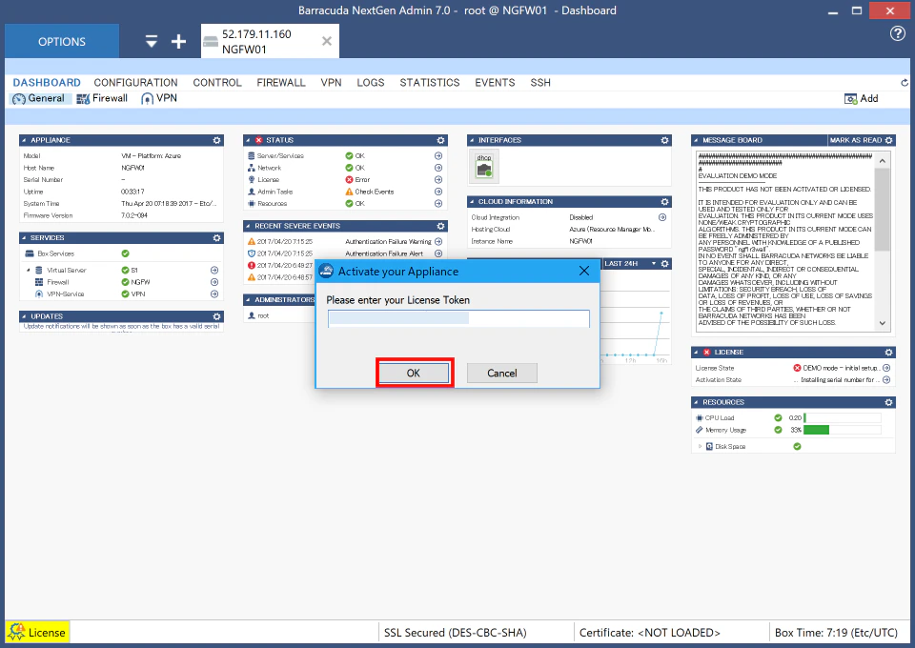
Task: Click the Add dashboard element button
Action: click(862, 99)
